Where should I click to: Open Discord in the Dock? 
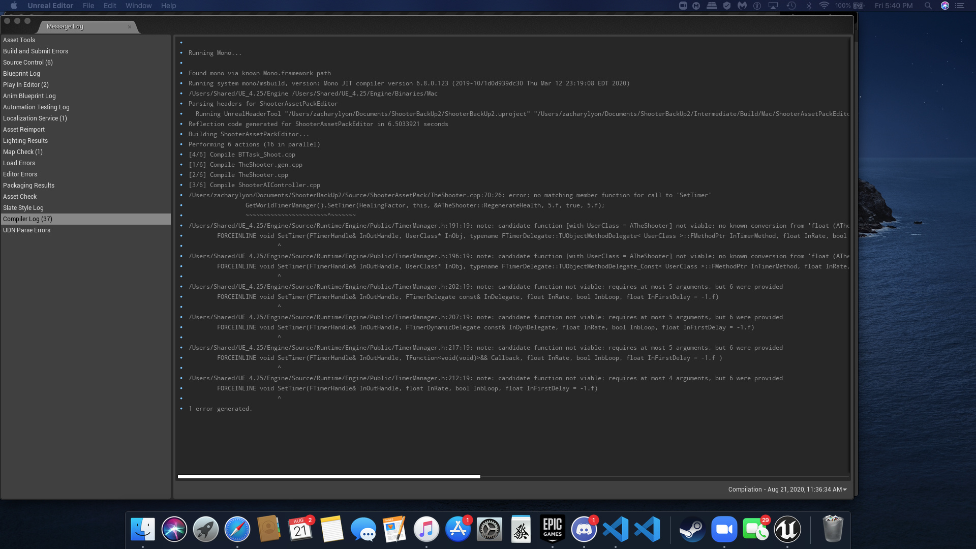(584, 529)
